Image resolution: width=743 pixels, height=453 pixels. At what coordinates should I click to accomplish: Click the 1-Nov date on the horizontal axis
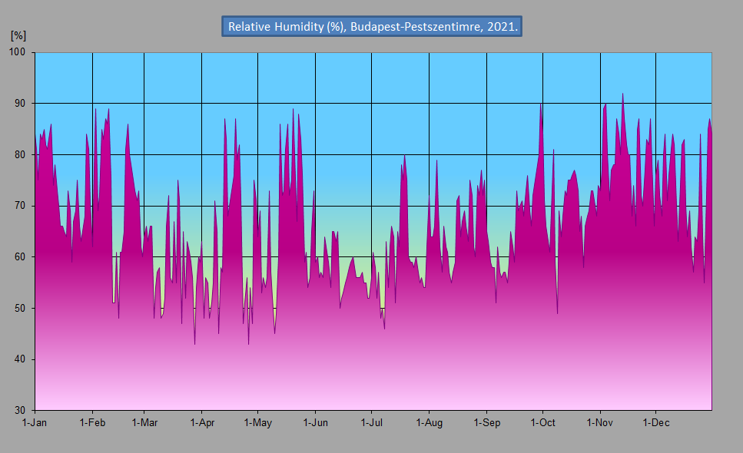point(599,422)
